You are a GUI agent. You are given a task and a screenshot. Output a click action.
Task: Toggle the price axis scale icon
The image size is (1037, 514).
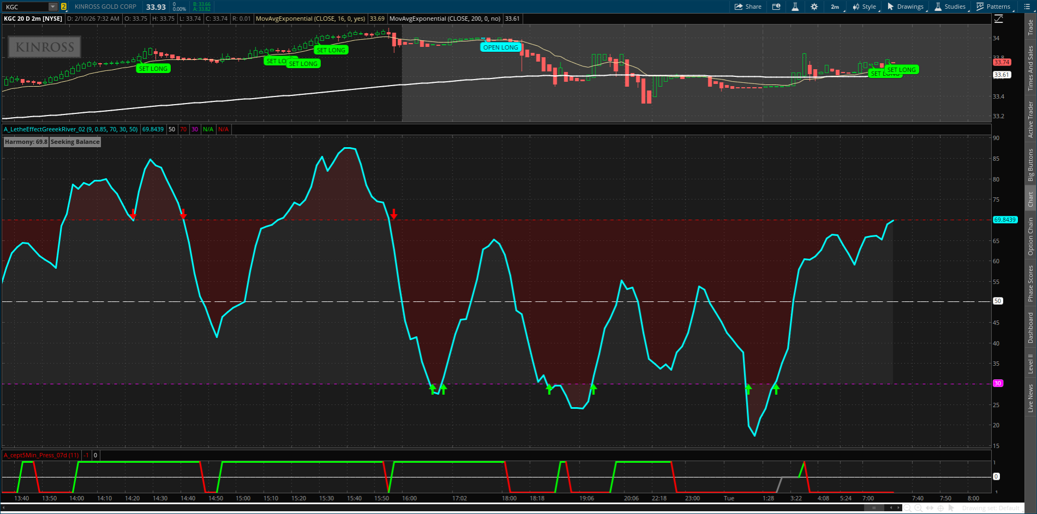[998, 19]
